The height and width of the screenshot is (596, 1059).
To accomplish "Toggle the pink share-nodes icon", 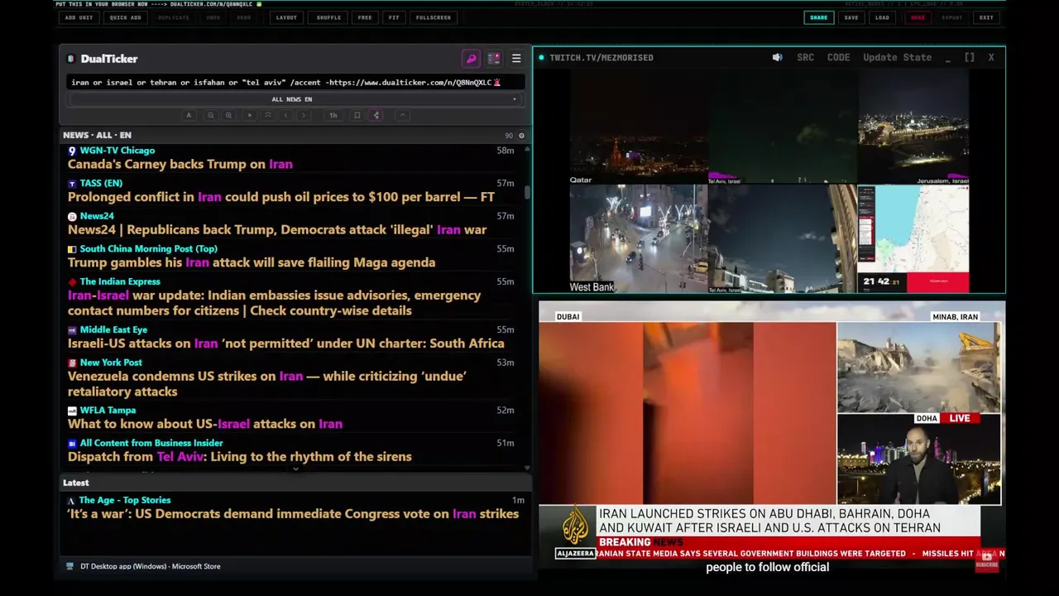I will 376,115.
